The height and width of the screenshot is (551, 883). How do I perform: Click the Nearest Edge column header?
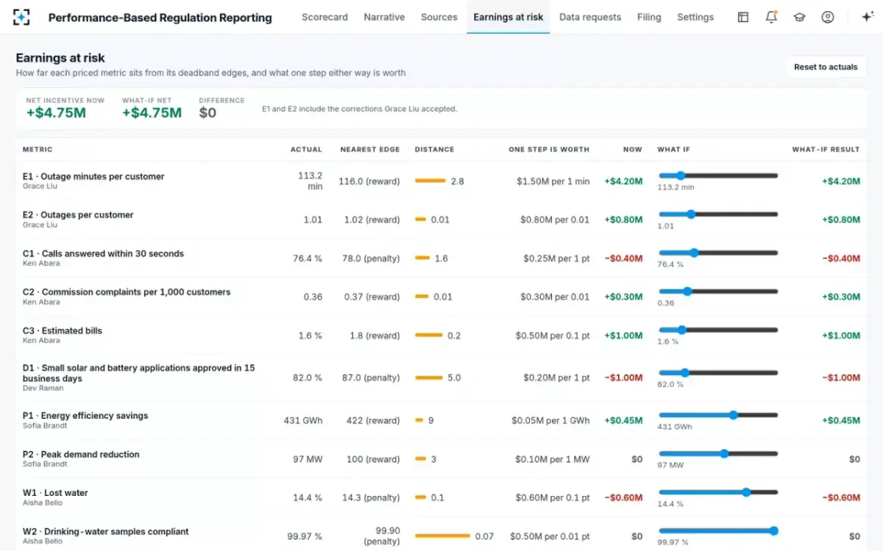click(x=370, y=149)
